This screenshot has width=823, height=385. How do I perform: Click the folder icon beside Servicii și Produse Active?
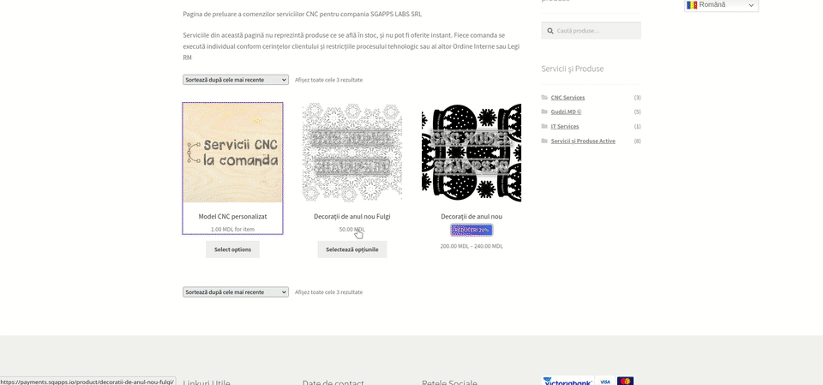[544, 141]
